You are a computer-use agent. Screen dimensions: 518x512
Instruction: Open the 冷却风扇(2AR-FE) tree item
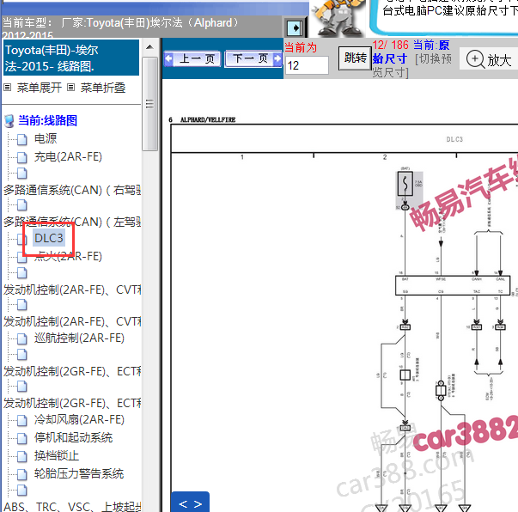pos(79,419)
